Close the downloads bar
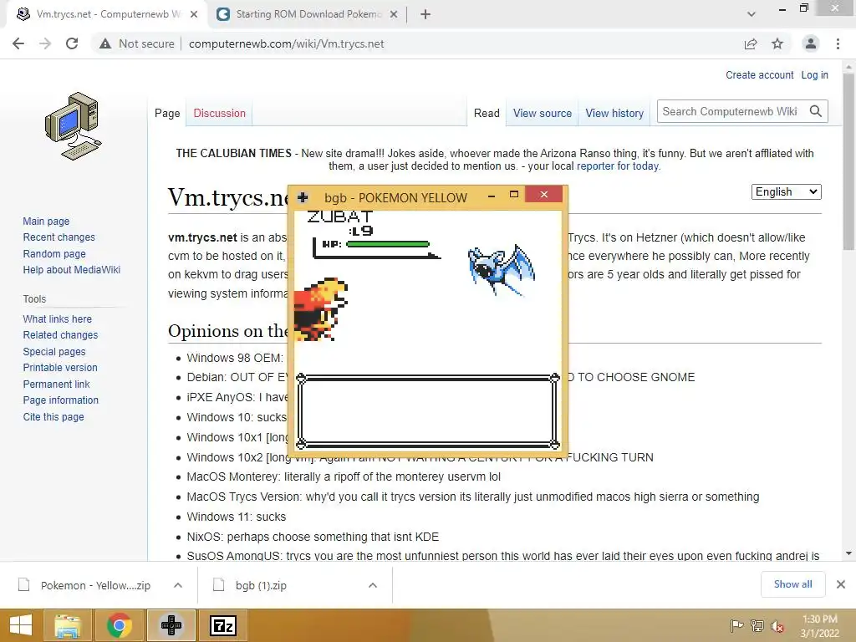 (841, 584)
